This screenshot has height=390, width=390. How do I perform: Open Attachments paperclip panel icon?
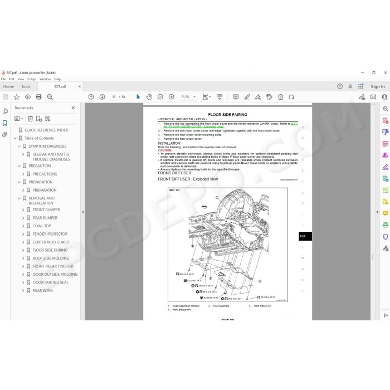(x=4, y=135)
